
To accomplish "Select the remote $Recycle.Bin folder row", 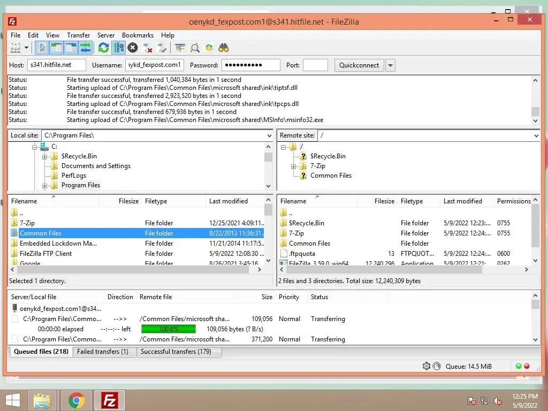I will tap(406, 223).
